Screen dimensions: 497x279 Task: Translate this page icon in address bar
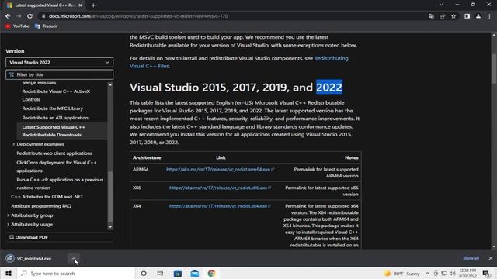431,16
